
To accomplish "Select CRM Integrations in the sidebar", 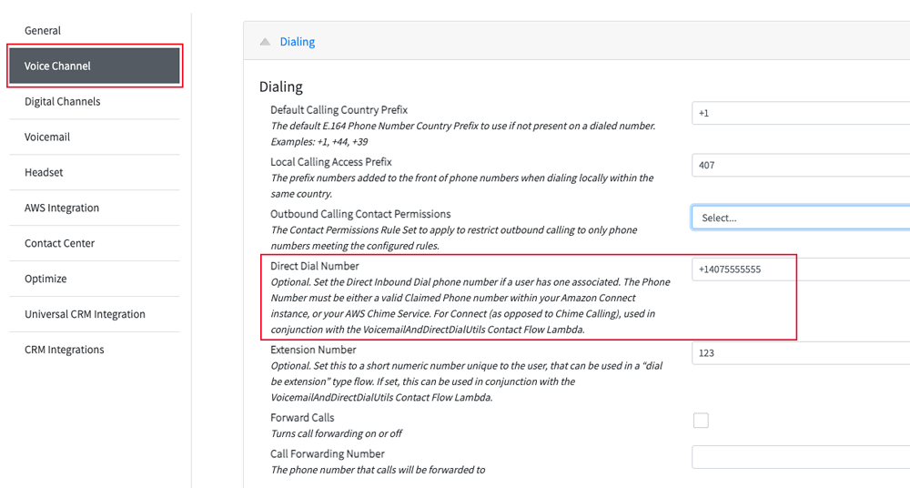I will point(95,349).
